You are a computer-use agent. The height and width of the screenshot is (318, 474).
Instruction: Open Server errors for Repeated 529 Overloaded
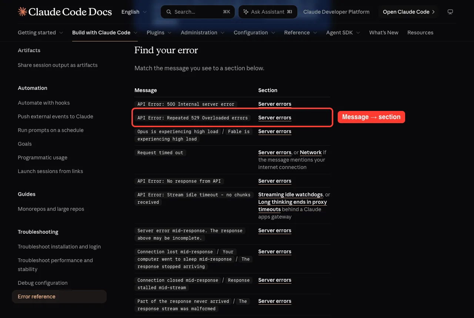point(275,118)
